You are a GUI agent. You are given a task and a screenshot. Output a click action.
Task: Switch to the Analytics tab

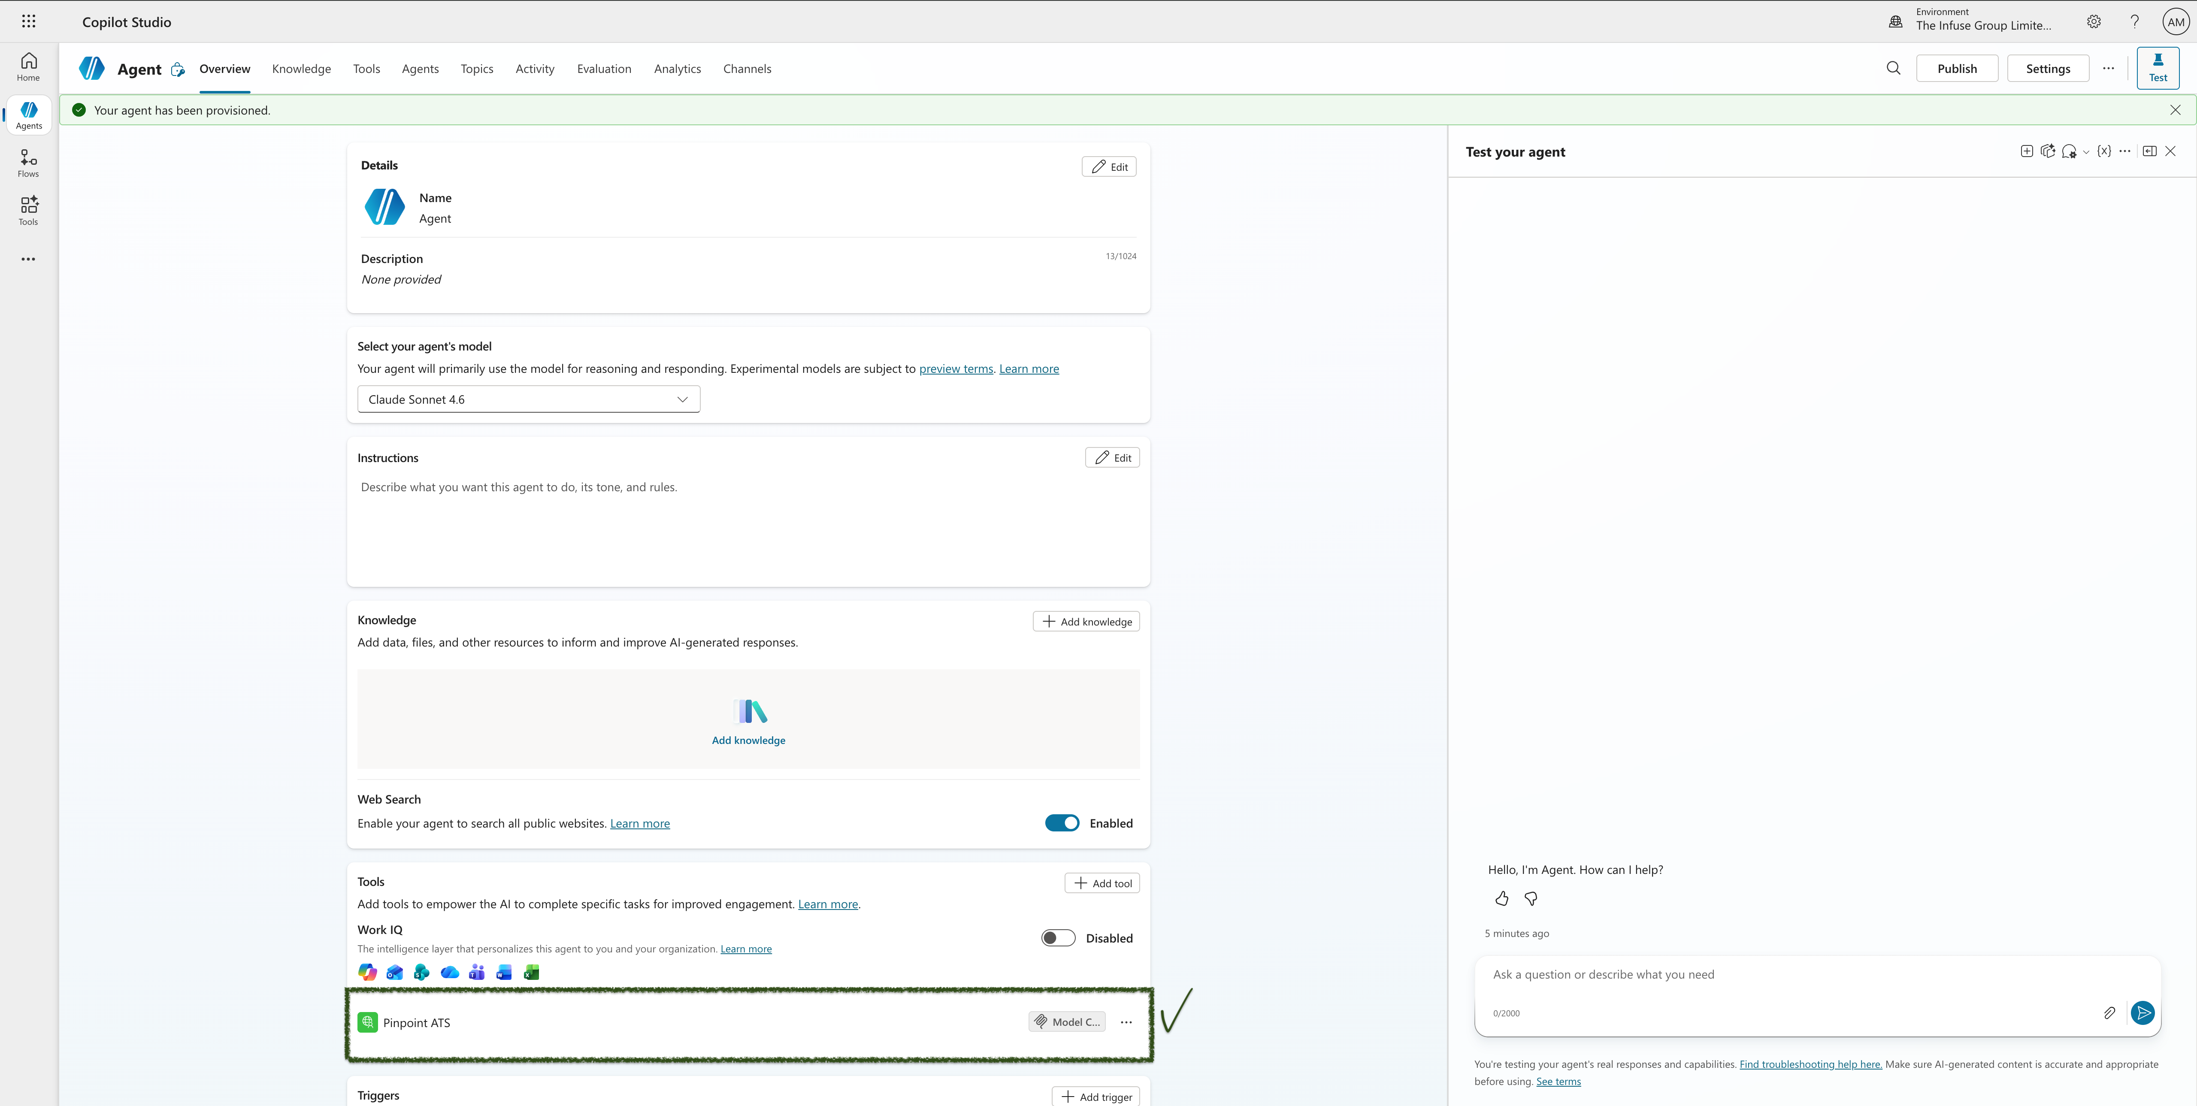tap(677, 69)
